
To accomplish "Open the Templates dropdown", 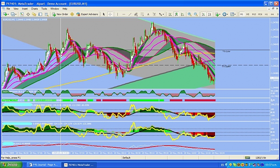I will (233, 14).
